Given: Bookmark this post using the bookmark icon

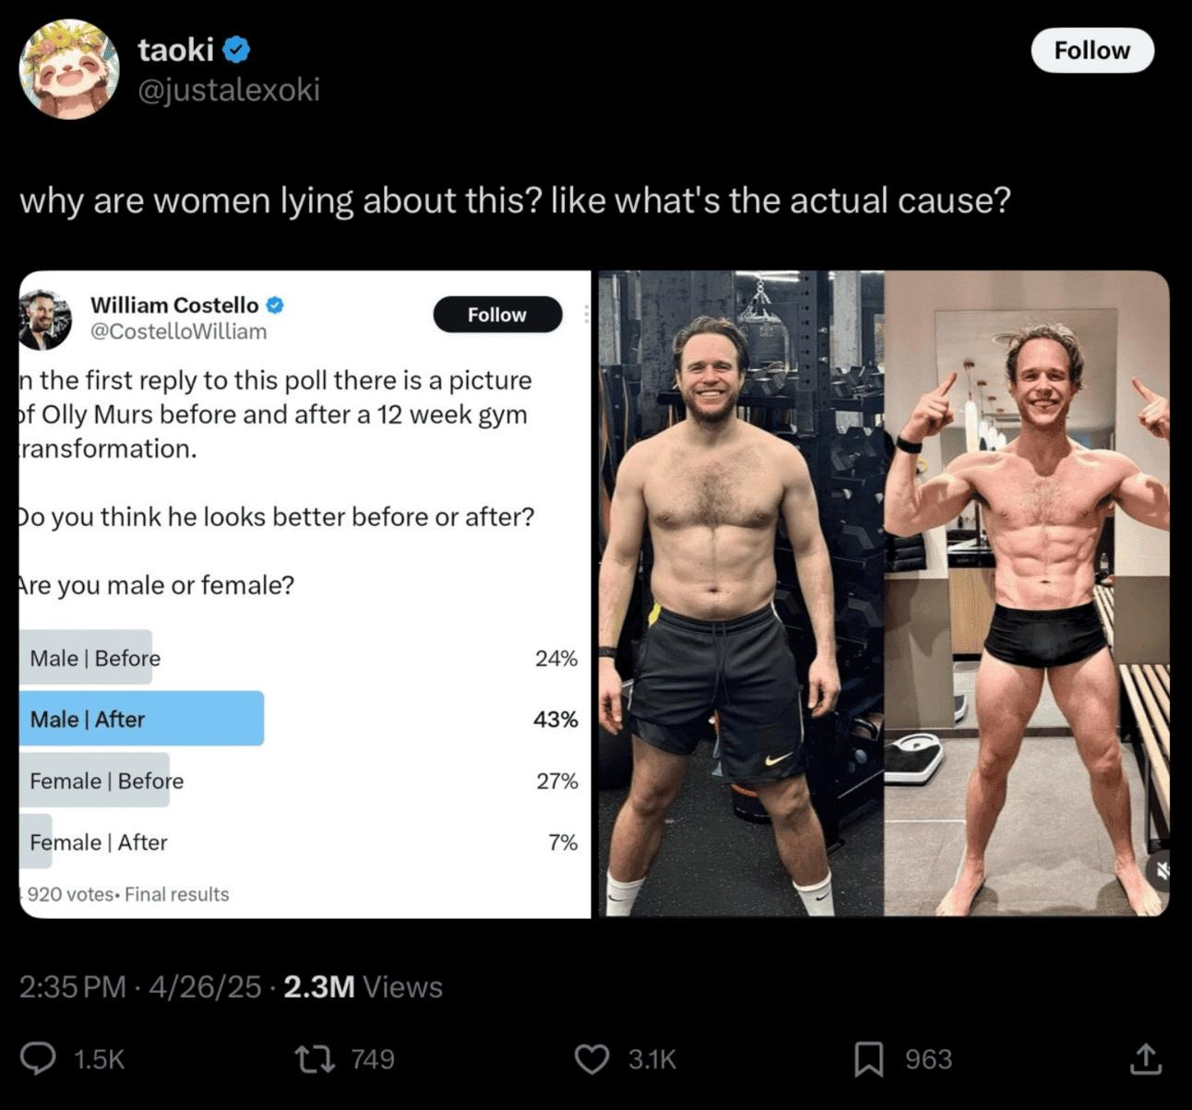Looking at the screenshot, I should coord(868,1058).
